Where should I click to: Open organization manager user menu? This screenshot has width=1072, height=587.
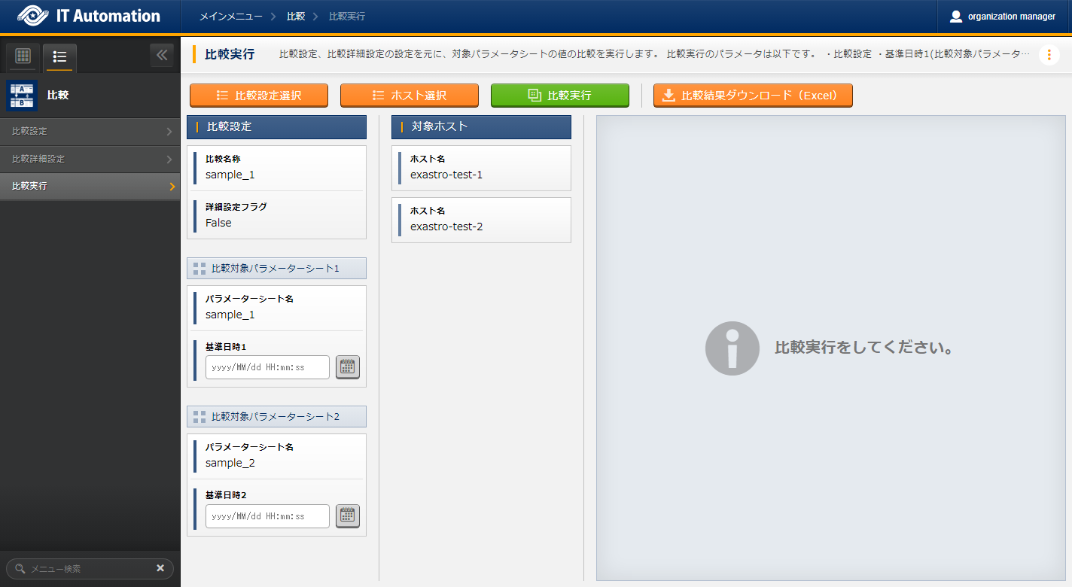[1003, 16]
